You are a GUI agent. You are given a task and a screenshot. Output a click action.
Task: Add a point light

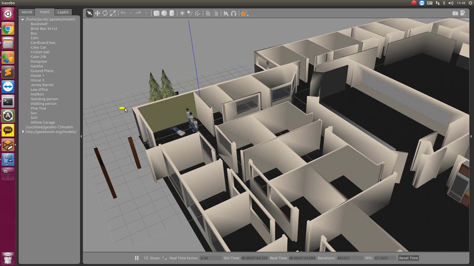coord(182,13)
